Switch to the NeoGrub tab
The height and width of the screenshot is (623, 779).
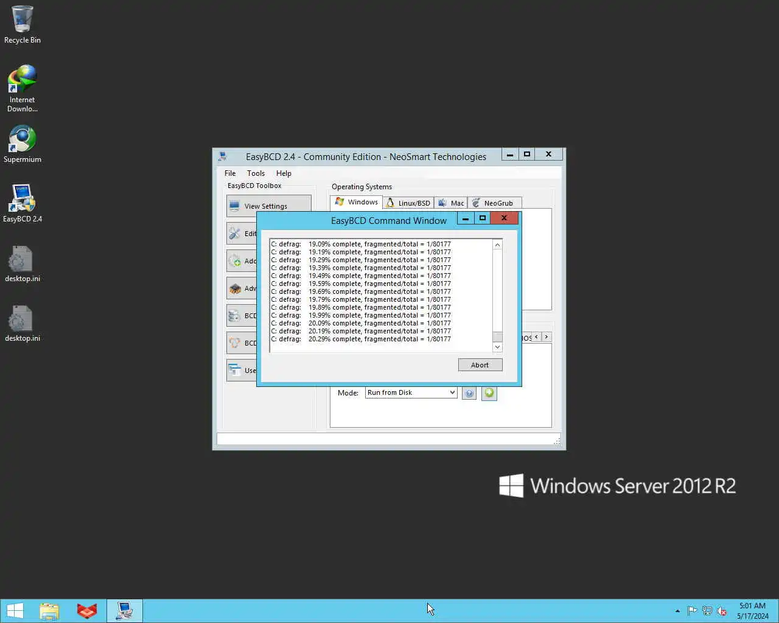(494, 203)
